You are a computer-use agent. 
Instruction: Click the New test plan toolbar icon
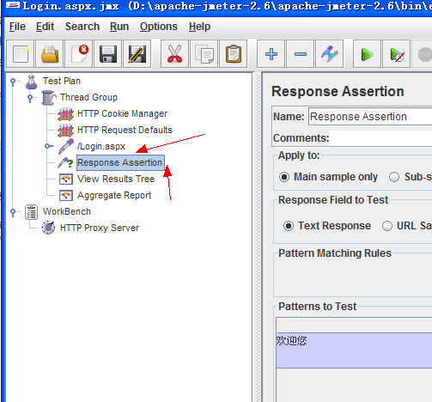tap(21, 54)
